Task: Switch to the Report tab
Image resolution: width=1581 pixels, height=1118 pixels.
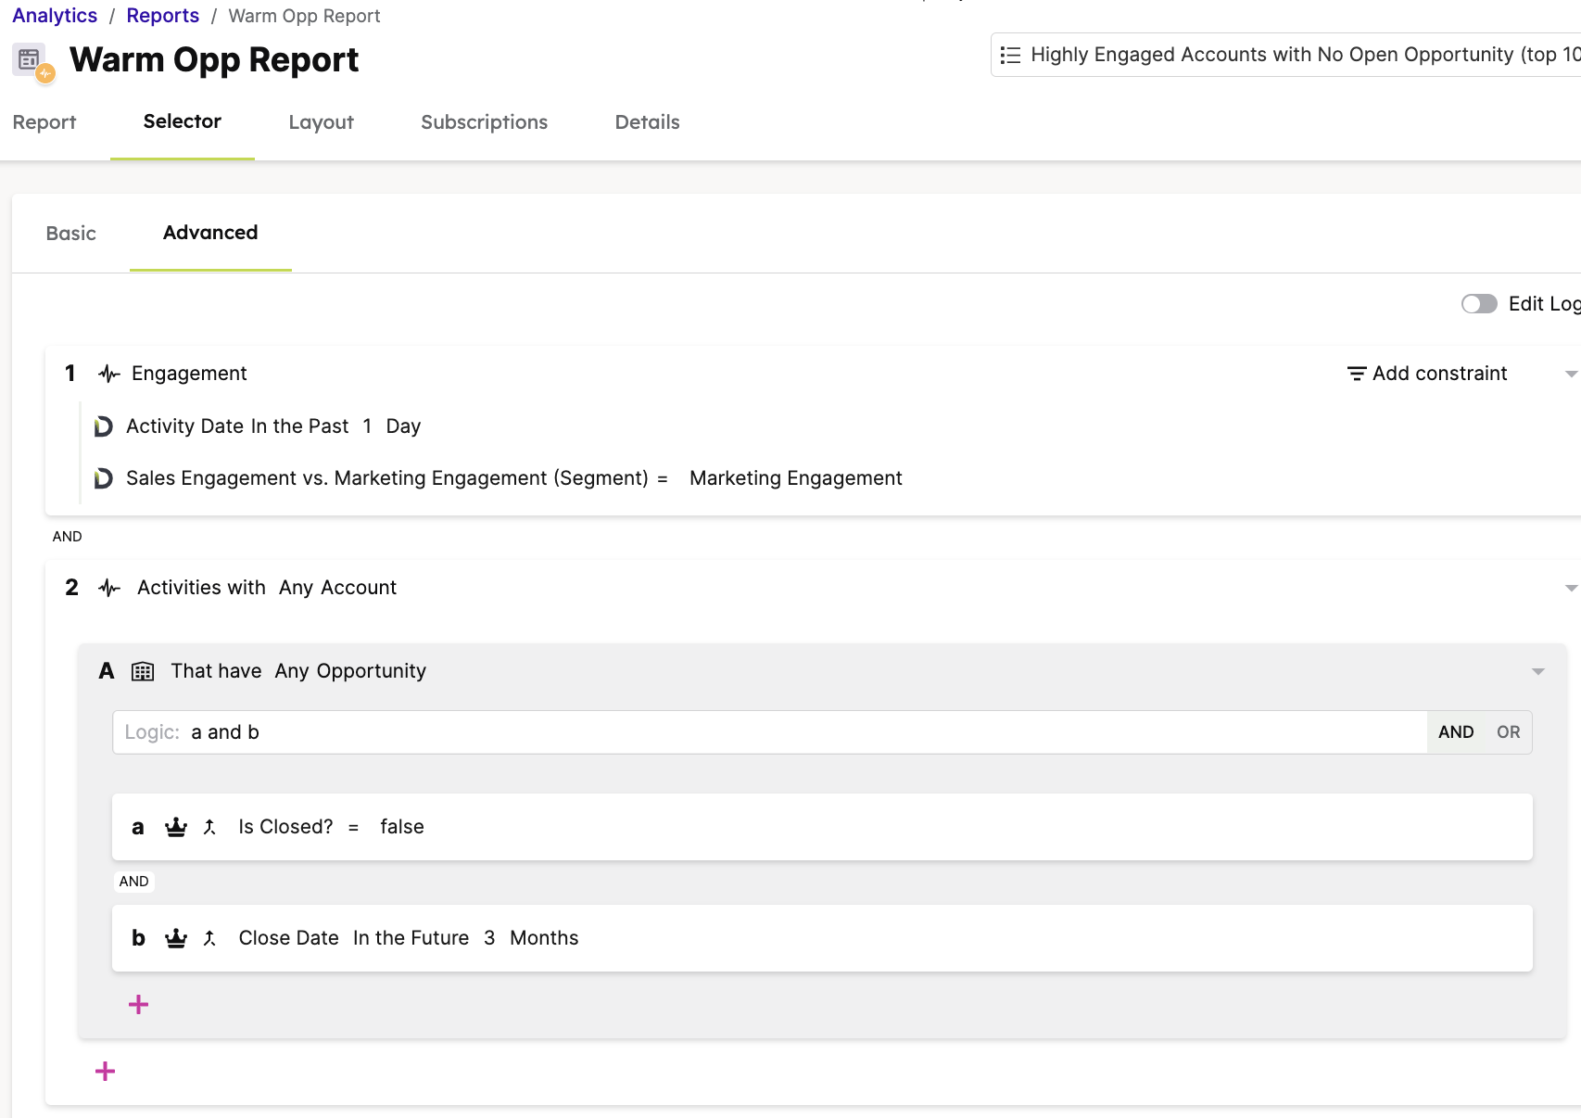Action: point(44,122)
